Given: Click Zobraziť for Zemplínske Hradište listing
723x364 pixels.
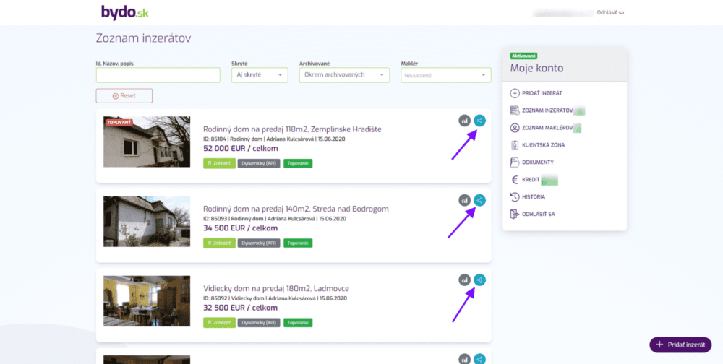Looking at the screenshot, I should pos(220,163).
